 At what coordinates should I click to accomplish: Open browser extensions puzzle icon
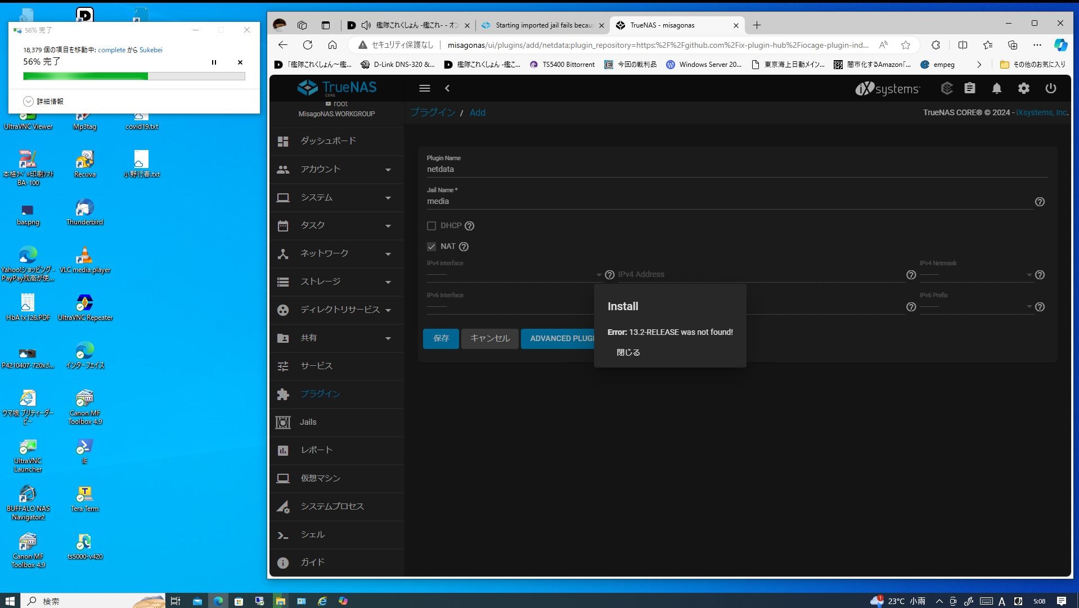point(936,45)
